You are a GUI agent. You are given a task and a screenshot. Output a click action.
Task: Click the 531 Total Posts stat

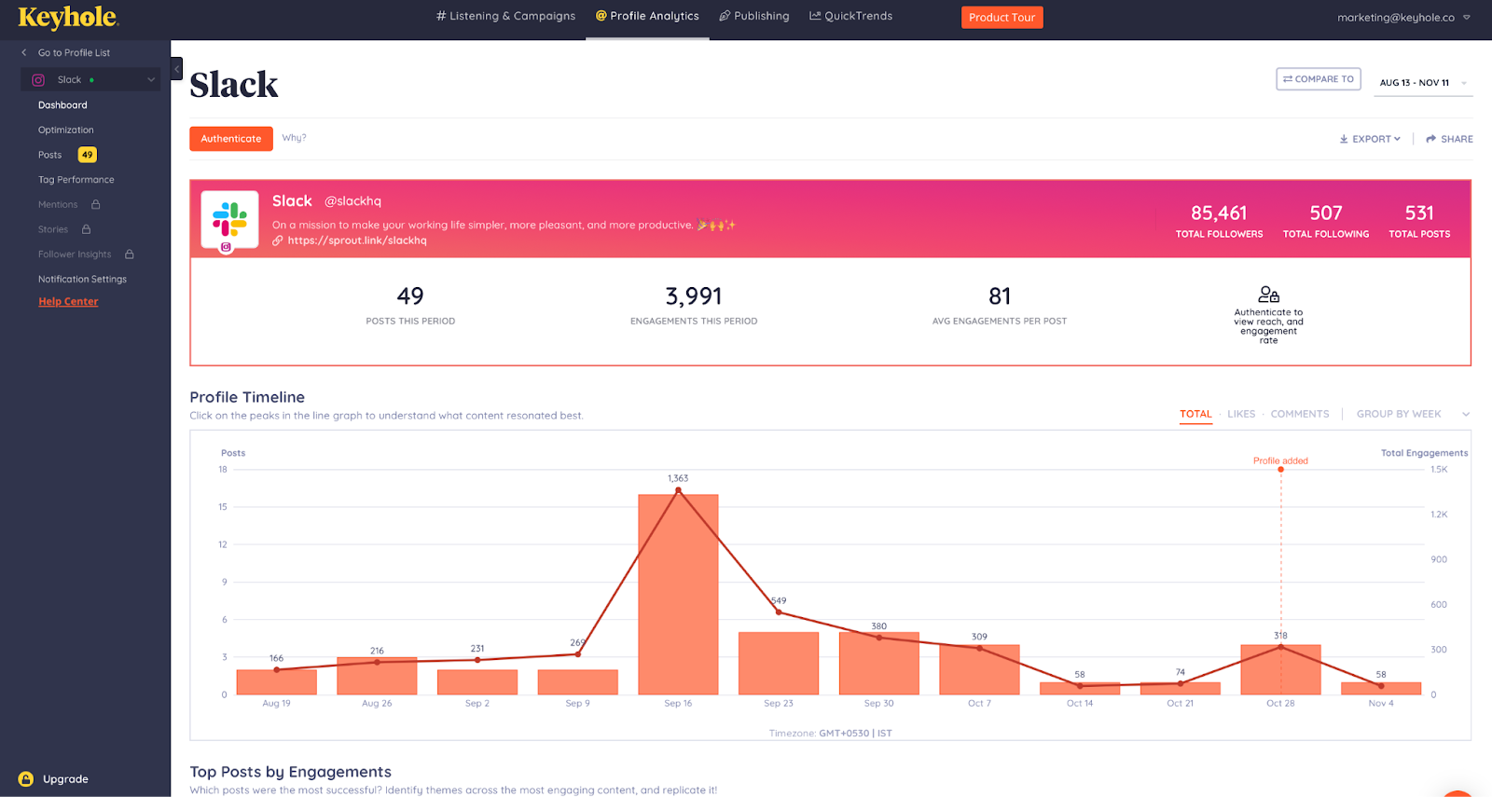(x=1419, y=222)
